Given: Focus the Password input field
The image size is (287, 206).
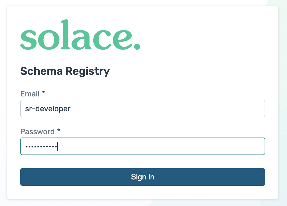Looking at the screenshot, I should (x=142, y=146).
